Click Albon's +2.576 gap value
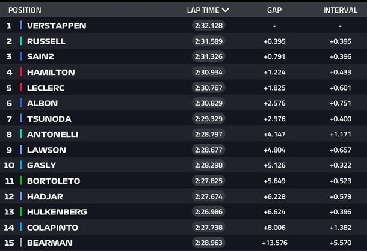367x251 pixels. coord(274,103)
